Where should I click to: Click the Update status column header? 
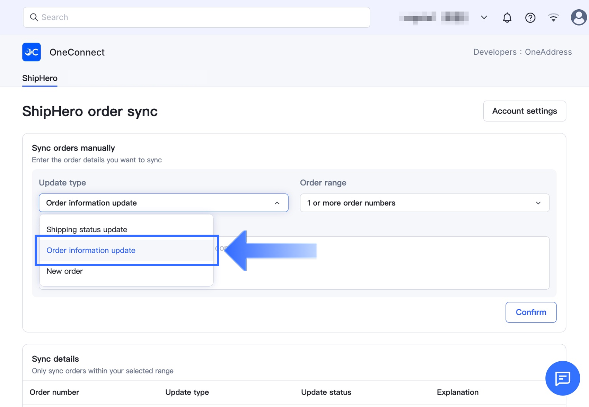click(326, 392)
